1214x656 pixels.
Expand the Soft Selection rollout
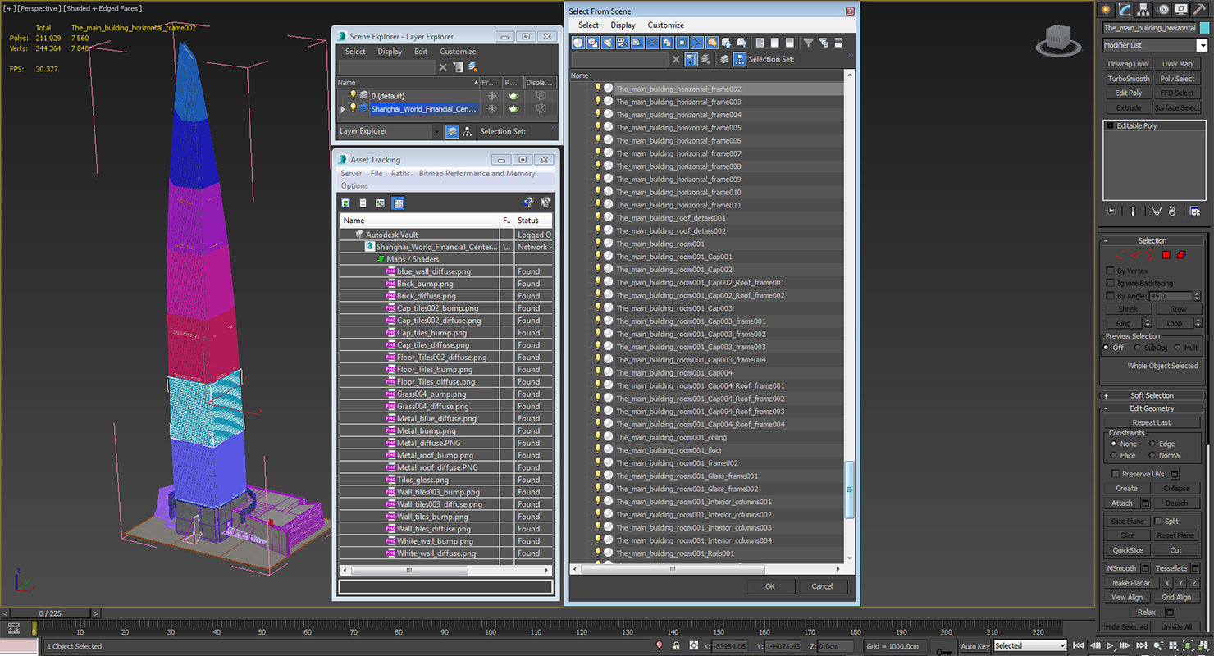point(1152,395)
